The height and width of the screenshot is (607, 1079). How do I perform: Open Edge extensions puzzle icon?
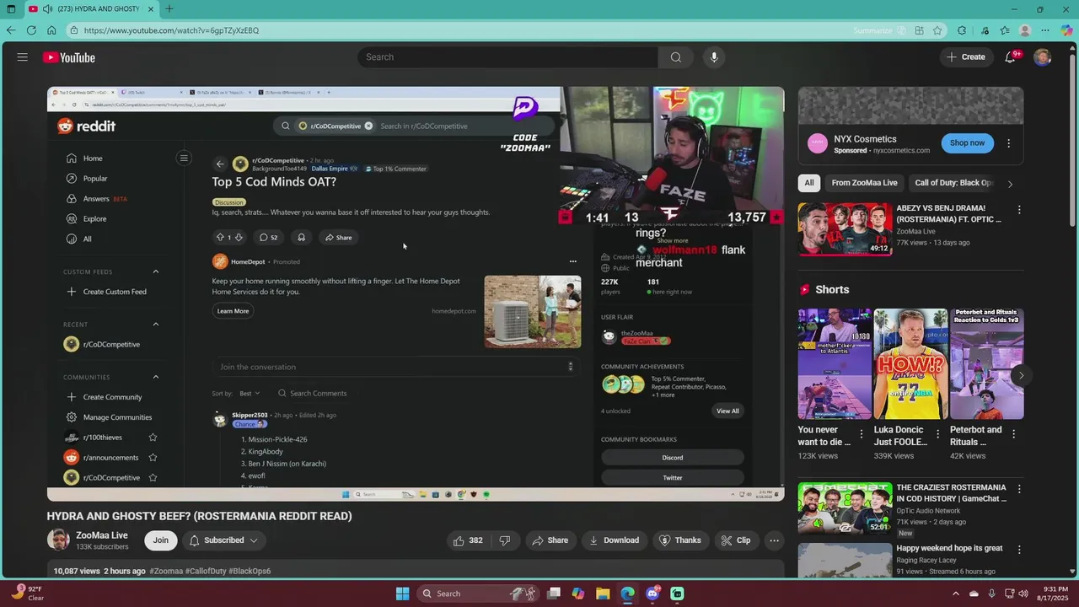click(962, 30)
